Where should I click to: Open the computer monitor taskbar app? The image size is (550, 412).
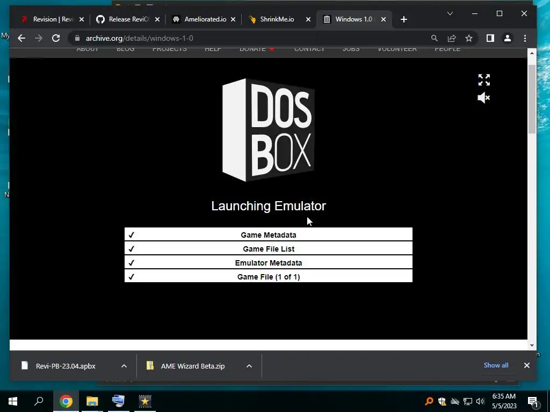(x=118, y=401)
